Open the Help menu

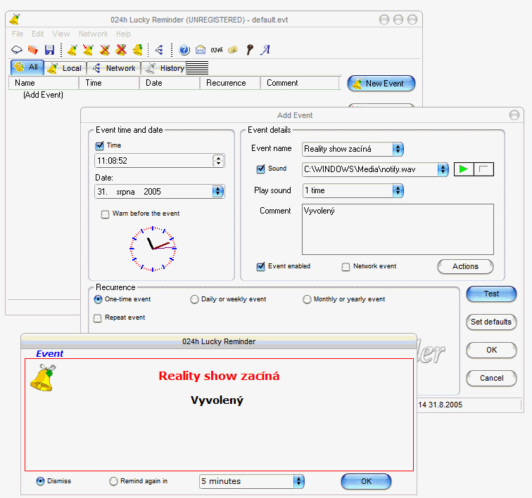pos(123,34)
